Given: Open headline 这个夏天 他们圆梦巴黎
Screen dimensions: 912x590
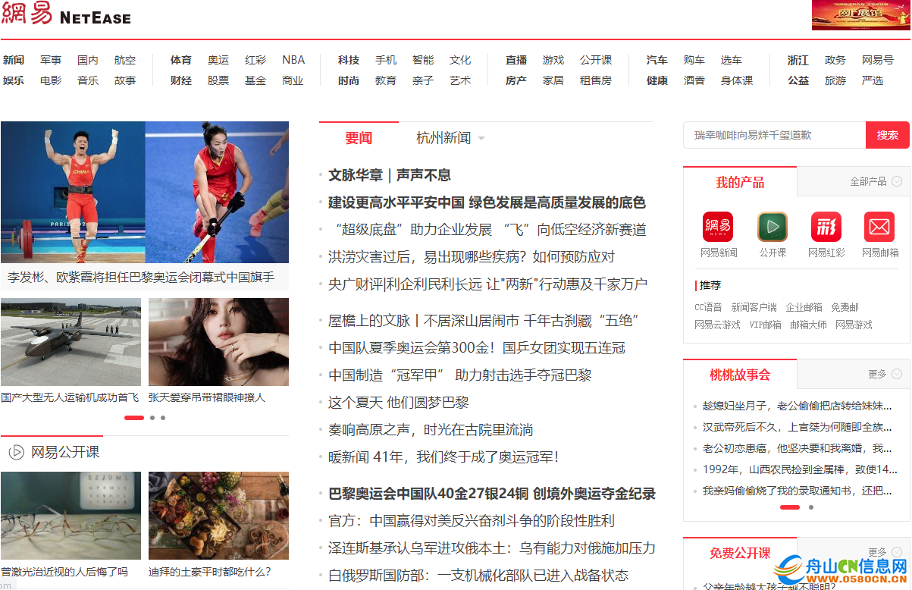Looking at the screenshot, I should click(399, 403).
